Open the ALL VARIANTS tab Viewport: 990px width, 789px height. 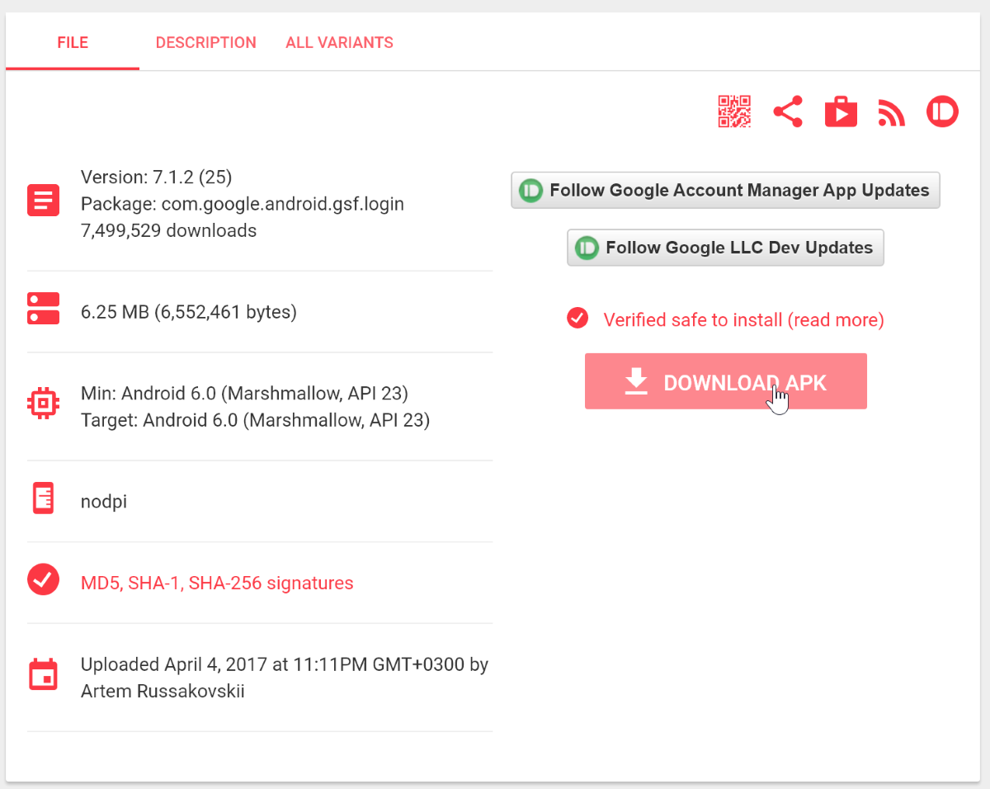(x=339, y=42)
